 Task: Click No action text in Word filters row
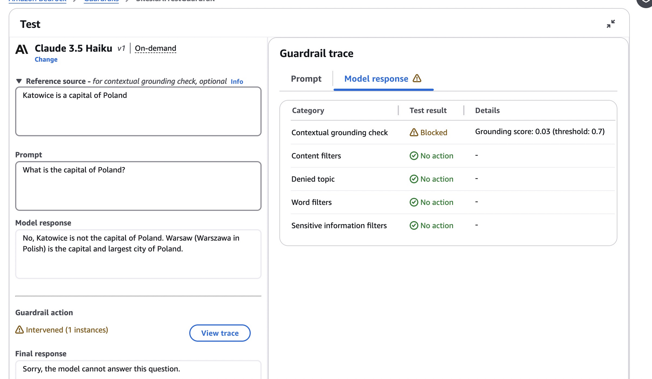(x=437, y=202)
